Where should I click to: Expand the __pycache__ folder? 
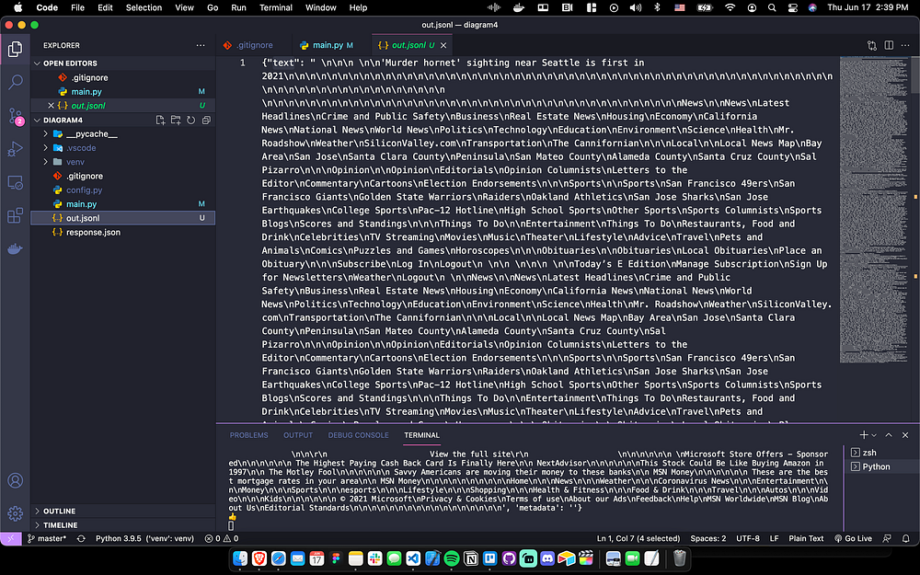(x=46, y=133)
